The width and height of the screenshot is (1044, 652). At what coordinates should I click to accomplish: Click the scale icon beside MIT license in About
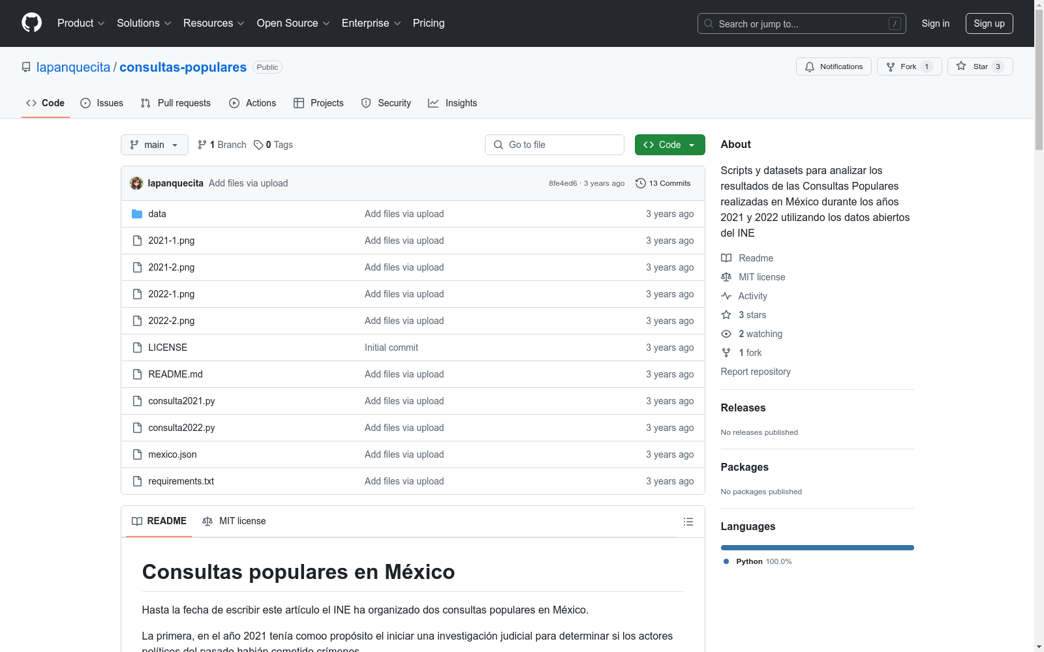tap(726, 277)
